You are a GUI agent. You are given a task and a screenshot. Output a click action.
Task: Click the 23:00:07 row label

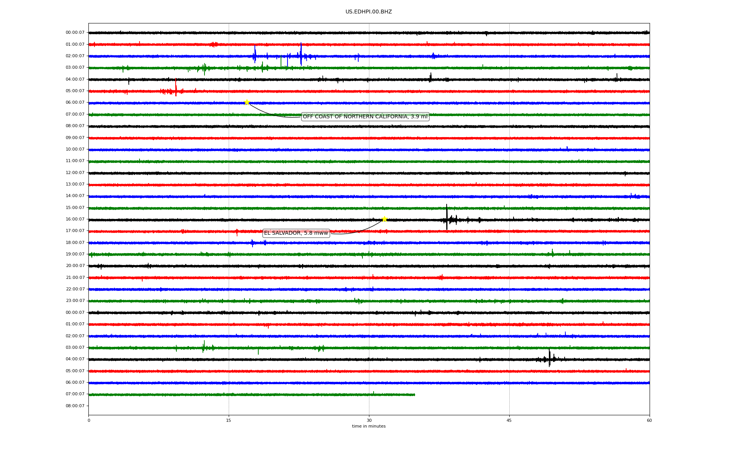[x=75, y=301]
